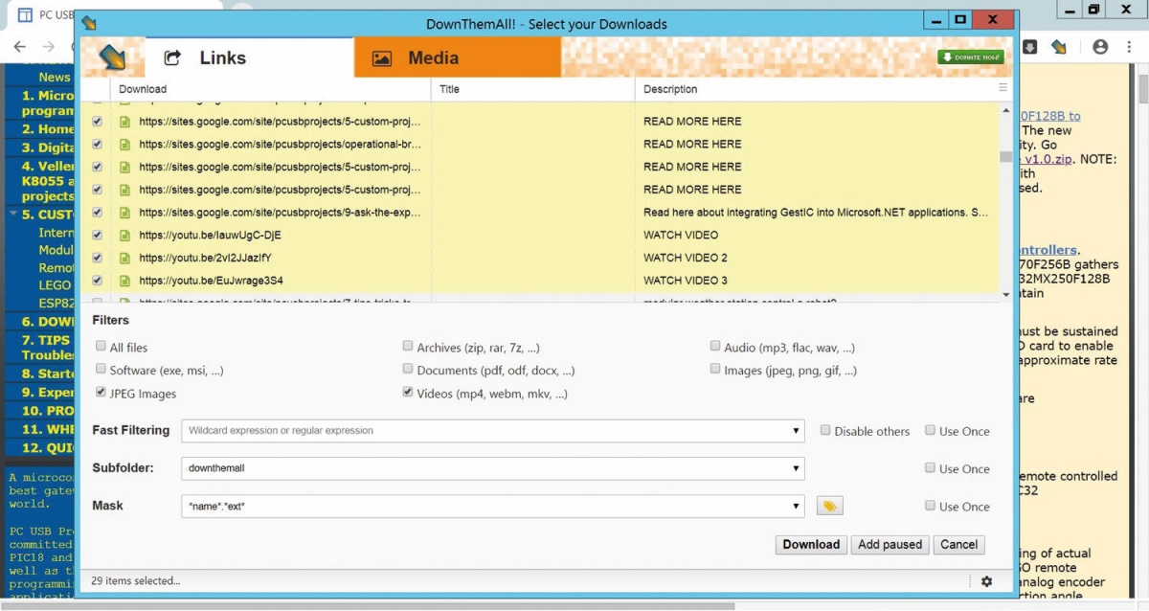The width and height of the screenshot is (1149, 611).
Task: Click the browser page vertical scrollbar thumb
Action: (1142, 88)
